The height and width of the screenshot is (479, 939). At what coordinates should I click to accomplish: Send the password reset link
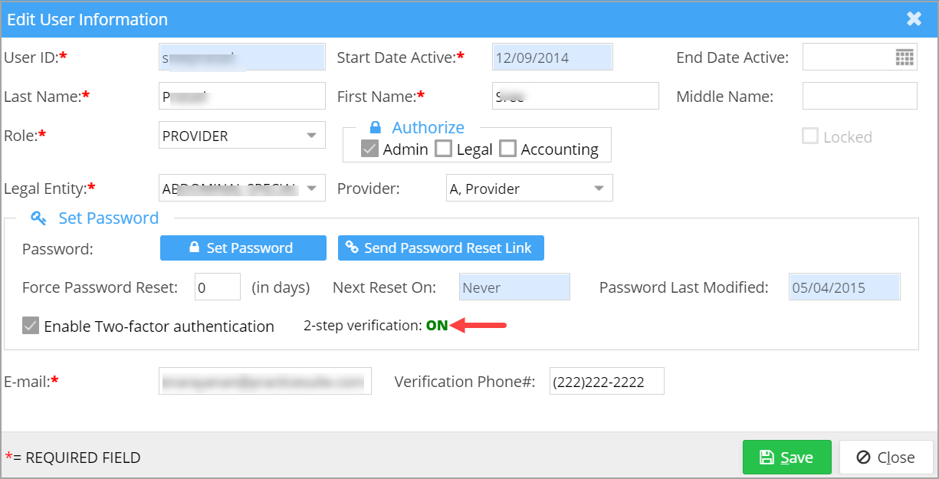pos(441,248)
